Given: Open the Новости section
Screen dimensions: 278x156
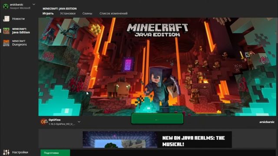Looking at the screenshot, I should point(18,19).
